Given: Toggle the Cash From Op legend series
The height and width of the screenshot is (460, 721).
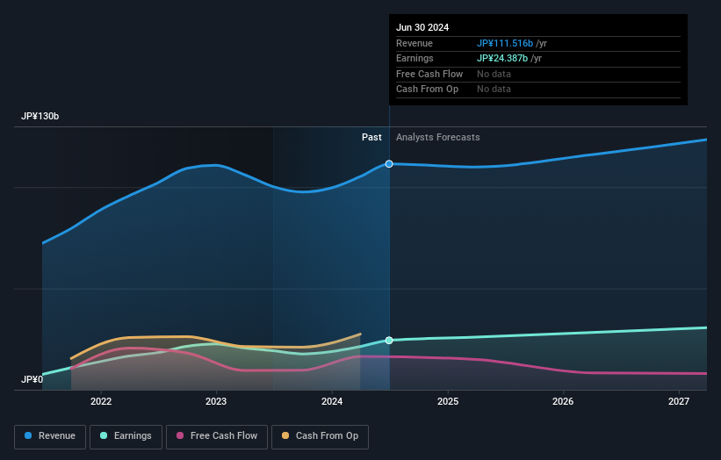Looking at the screenshot, I should click(x=320, y=436).
